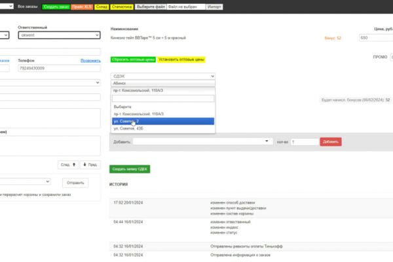This screenshot has width=393, height=262.
Task: Open the СДЭК delivery method dropdown
Action: click(x=163, y=76)
